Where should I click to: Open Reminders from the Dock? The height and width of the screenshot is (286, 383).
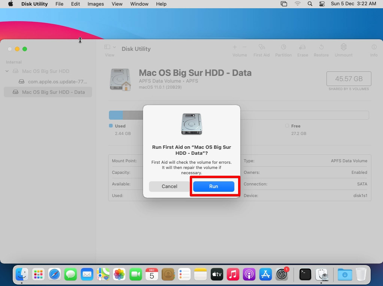click(x=184, y=274)
